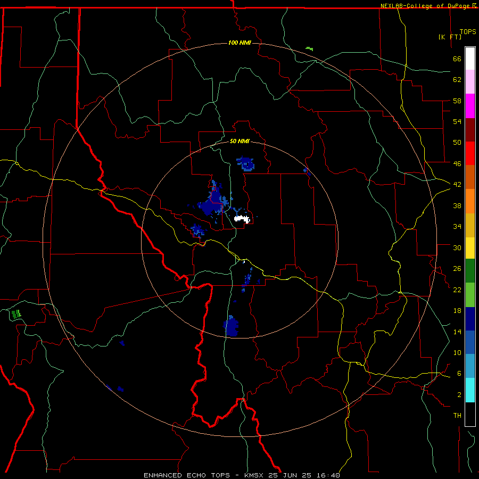This screenshot has height=479, width=479.
Task: Click the legend value "50"
Action: (x=457, y=143)
